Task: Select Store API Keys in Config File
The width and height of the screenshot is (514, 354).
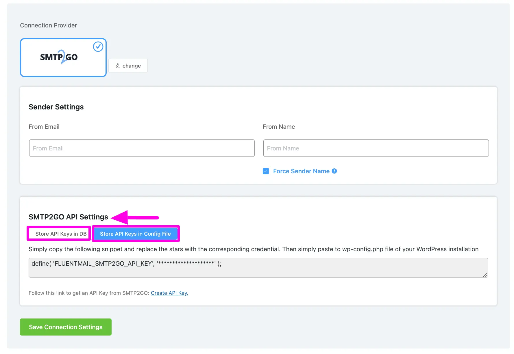Action: tap(135, 234)
